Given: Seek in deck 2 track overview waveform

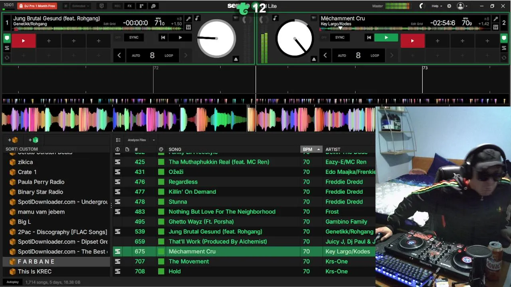Looking at the screenshot, I should (x=405, y=28).
